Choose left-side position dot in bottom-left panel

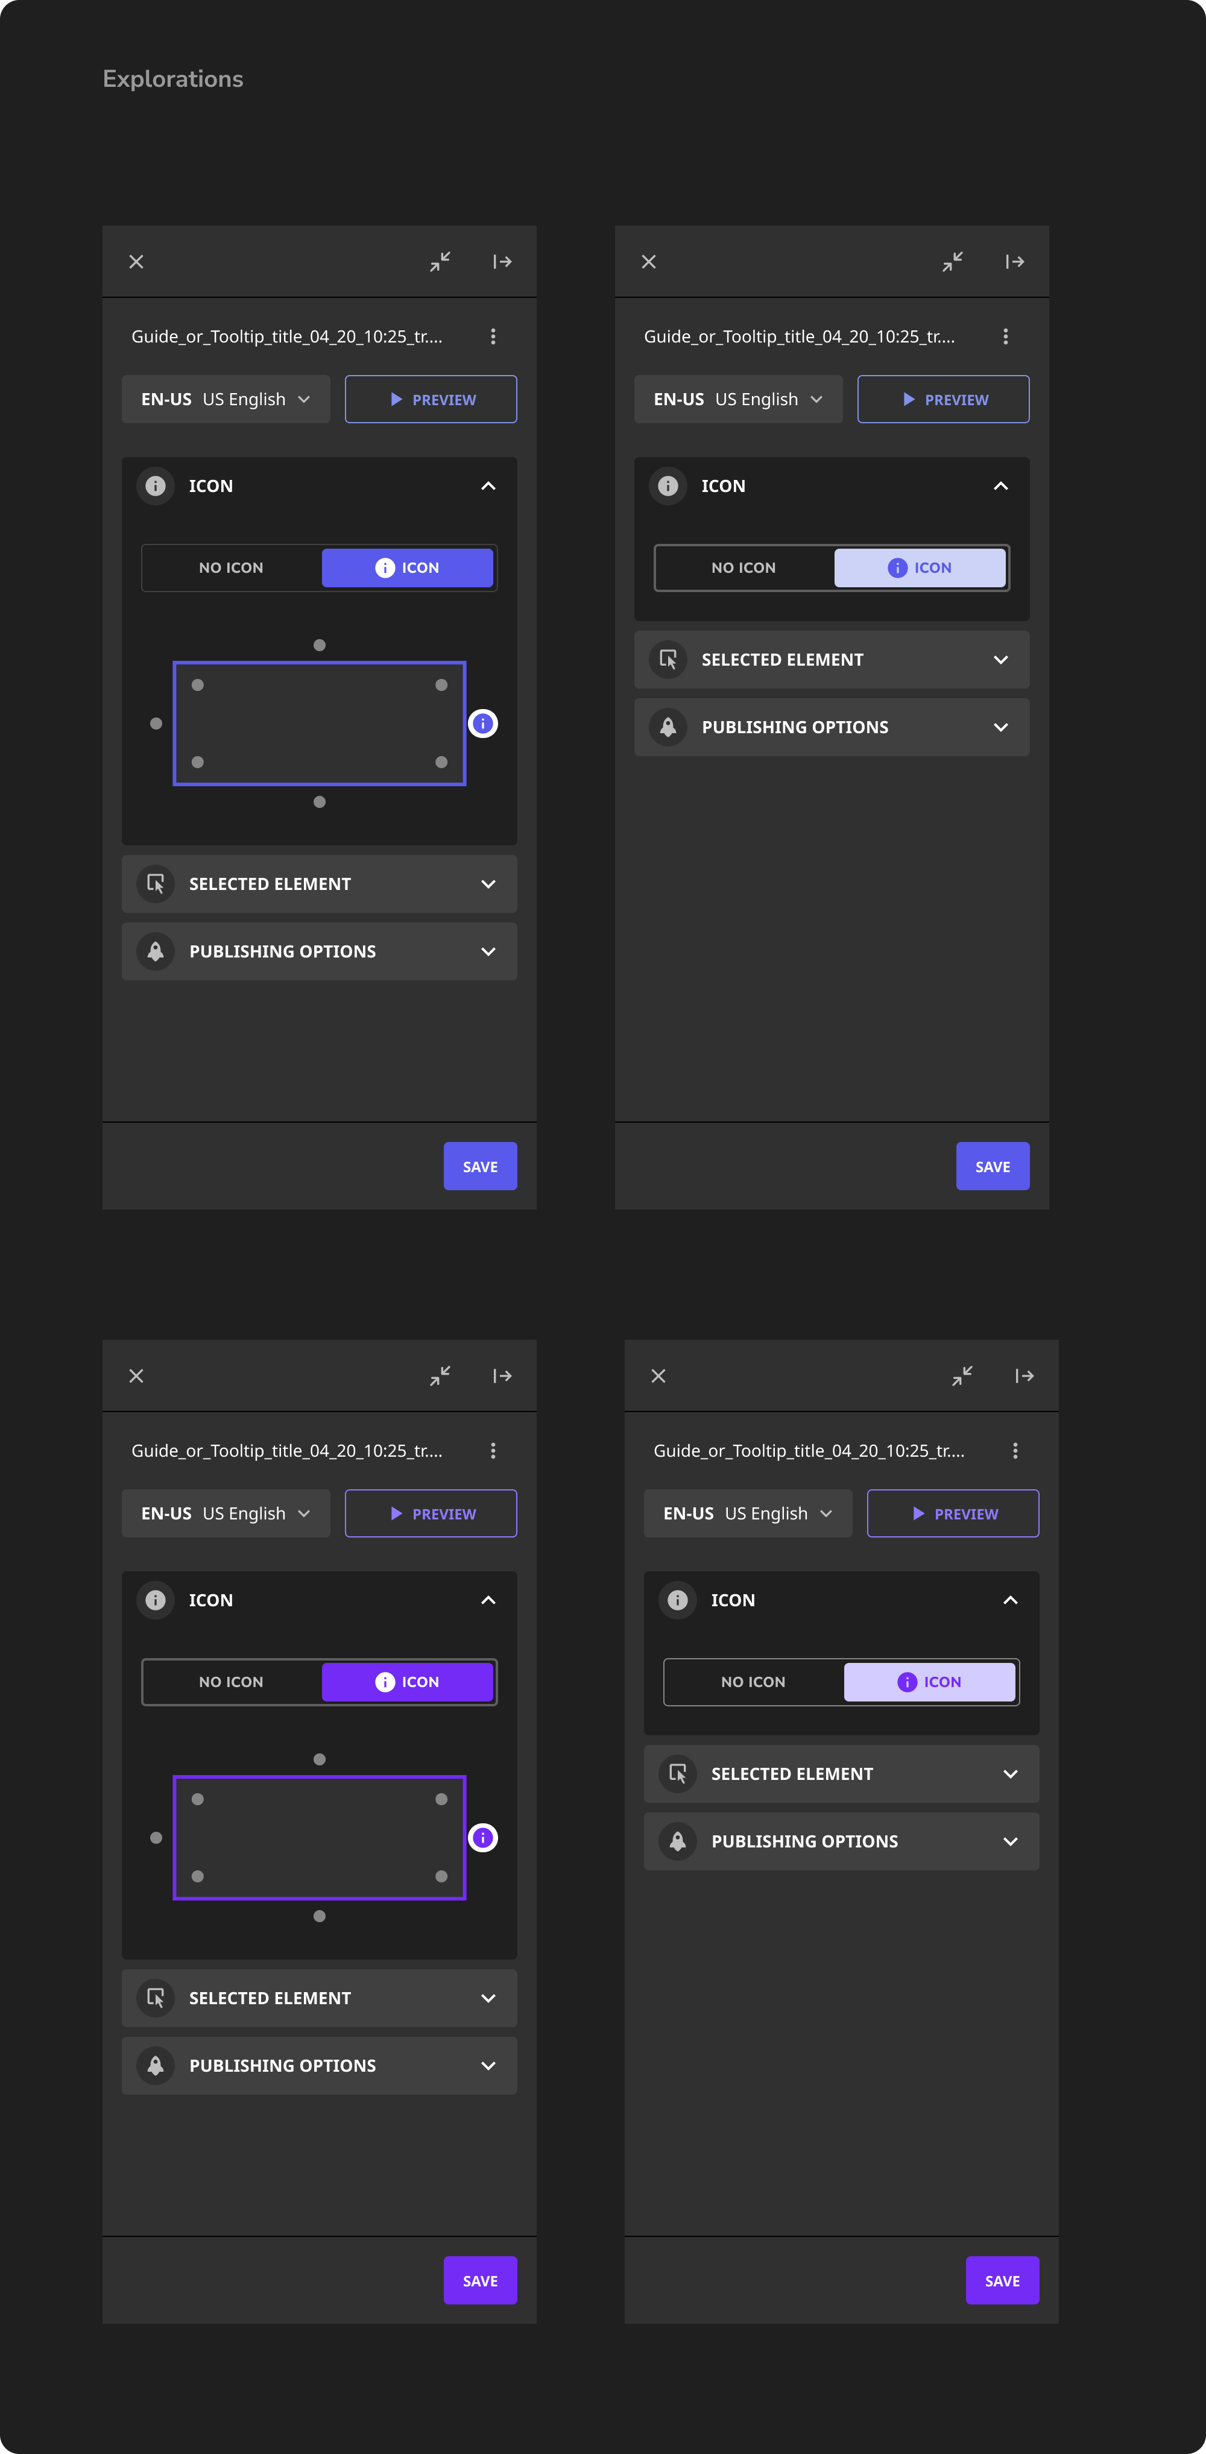pos(156,1838)
